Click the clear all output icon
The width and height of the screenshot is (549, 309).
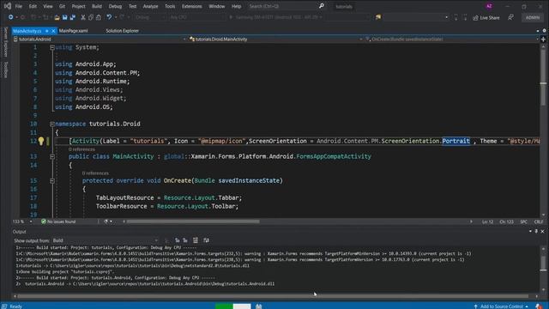[x=196, y=240]
